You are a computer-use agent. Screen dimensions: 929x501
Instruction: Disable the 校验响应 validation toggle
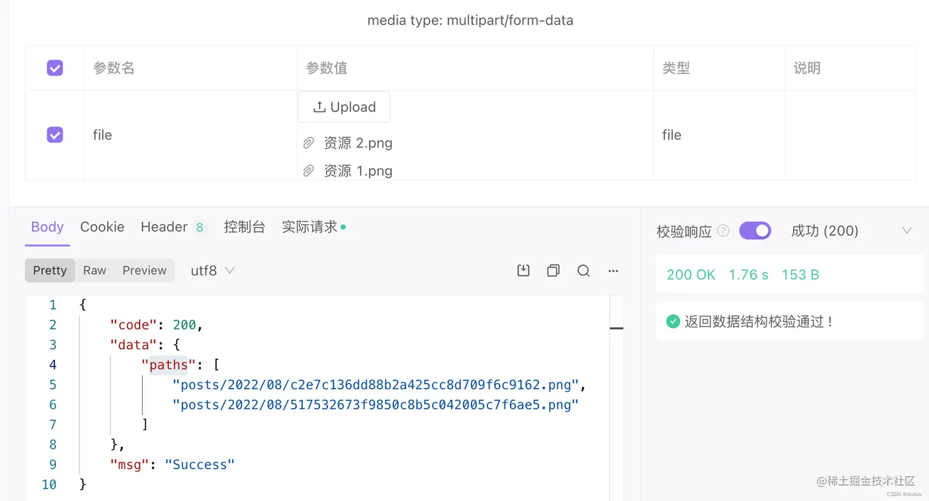755,230
